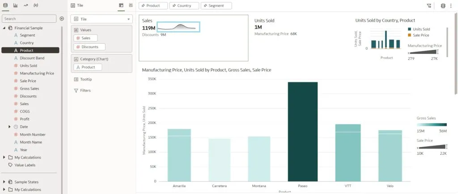Select the Segment filter chip
458x194 pixels.
coord(216,6)
